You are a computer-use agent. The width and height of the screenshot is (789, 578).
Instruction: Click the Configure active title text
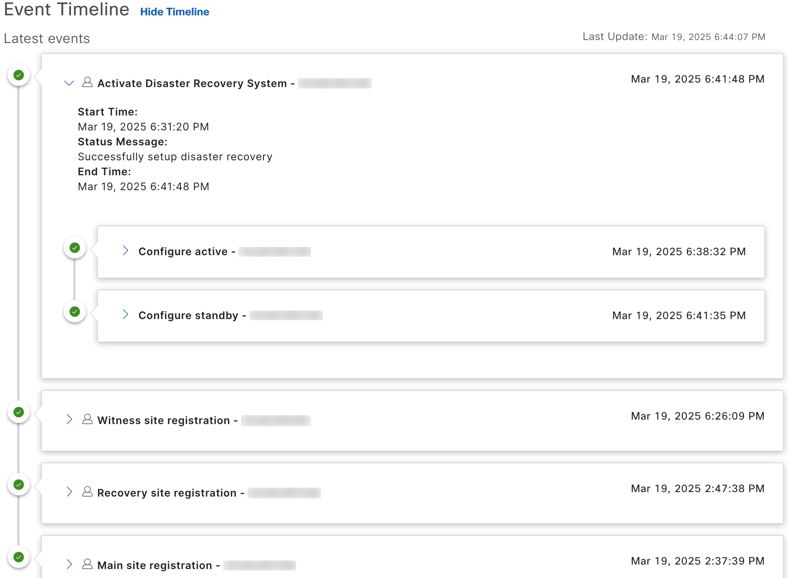tap(183, 251)
